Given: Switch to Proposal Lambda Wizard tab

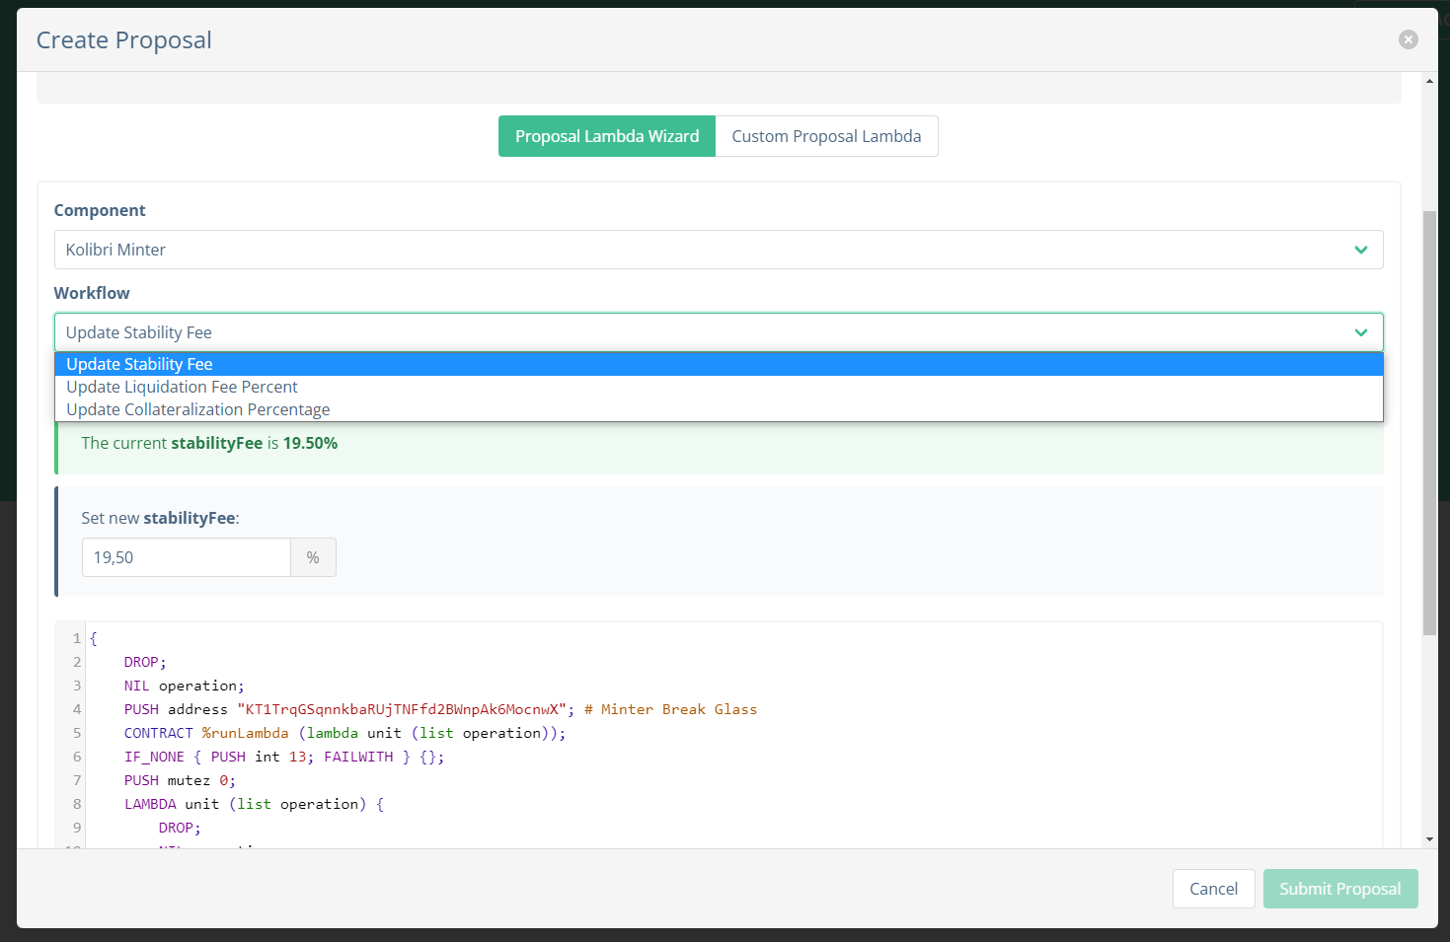Looking at the screenshot, I should coord(607,136).
